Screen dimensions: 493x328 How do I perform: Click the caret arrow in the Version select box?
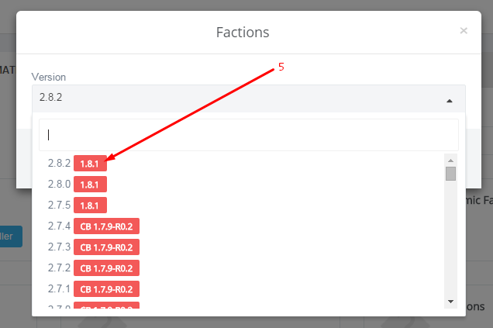coord(450,101)
